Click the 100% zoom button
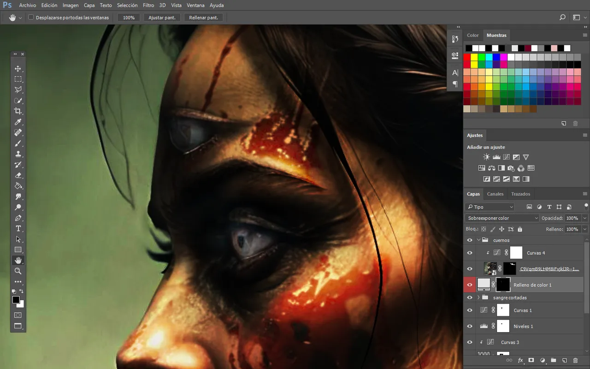This screenshot has width=590, height=369. tap(129, 18)
